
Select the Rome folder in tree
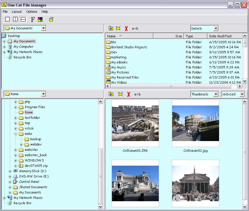29,112
